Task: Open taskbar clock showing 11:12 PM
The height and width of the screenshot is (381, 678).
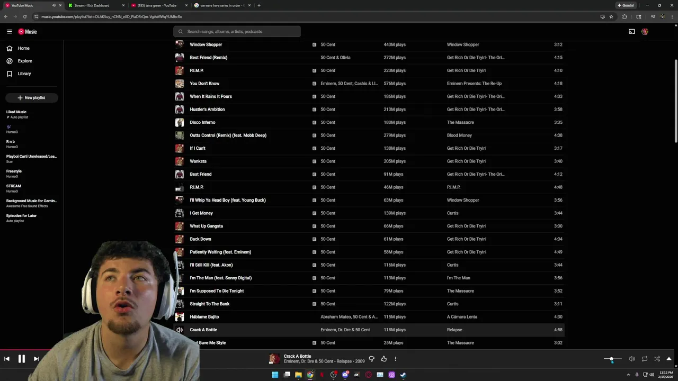Action: 665,375
